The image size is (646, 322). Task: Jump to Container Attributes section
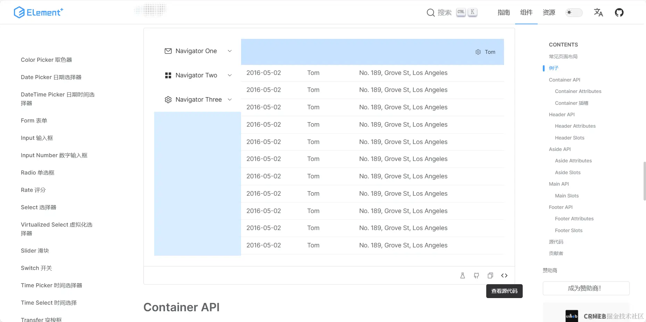578,91
